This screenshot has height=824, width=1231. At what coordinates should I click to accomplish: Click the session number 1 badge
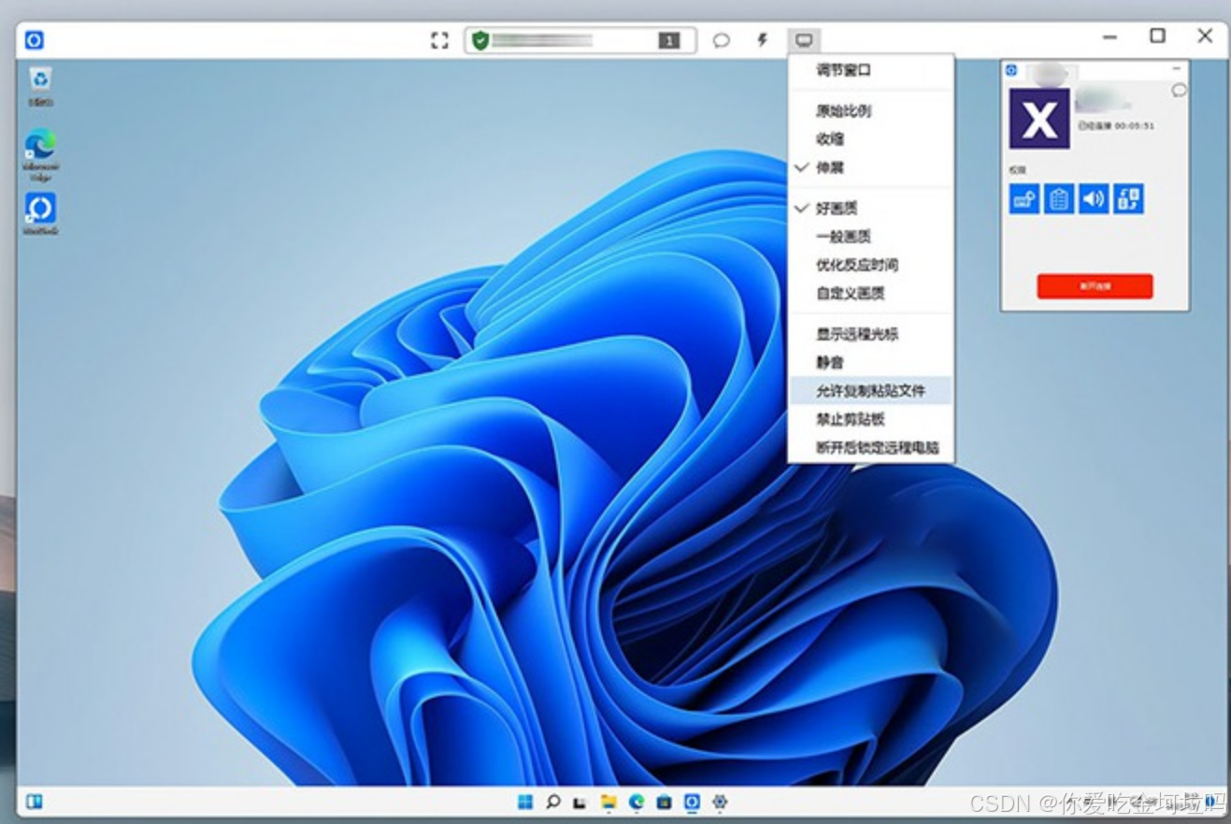(668, 40)
